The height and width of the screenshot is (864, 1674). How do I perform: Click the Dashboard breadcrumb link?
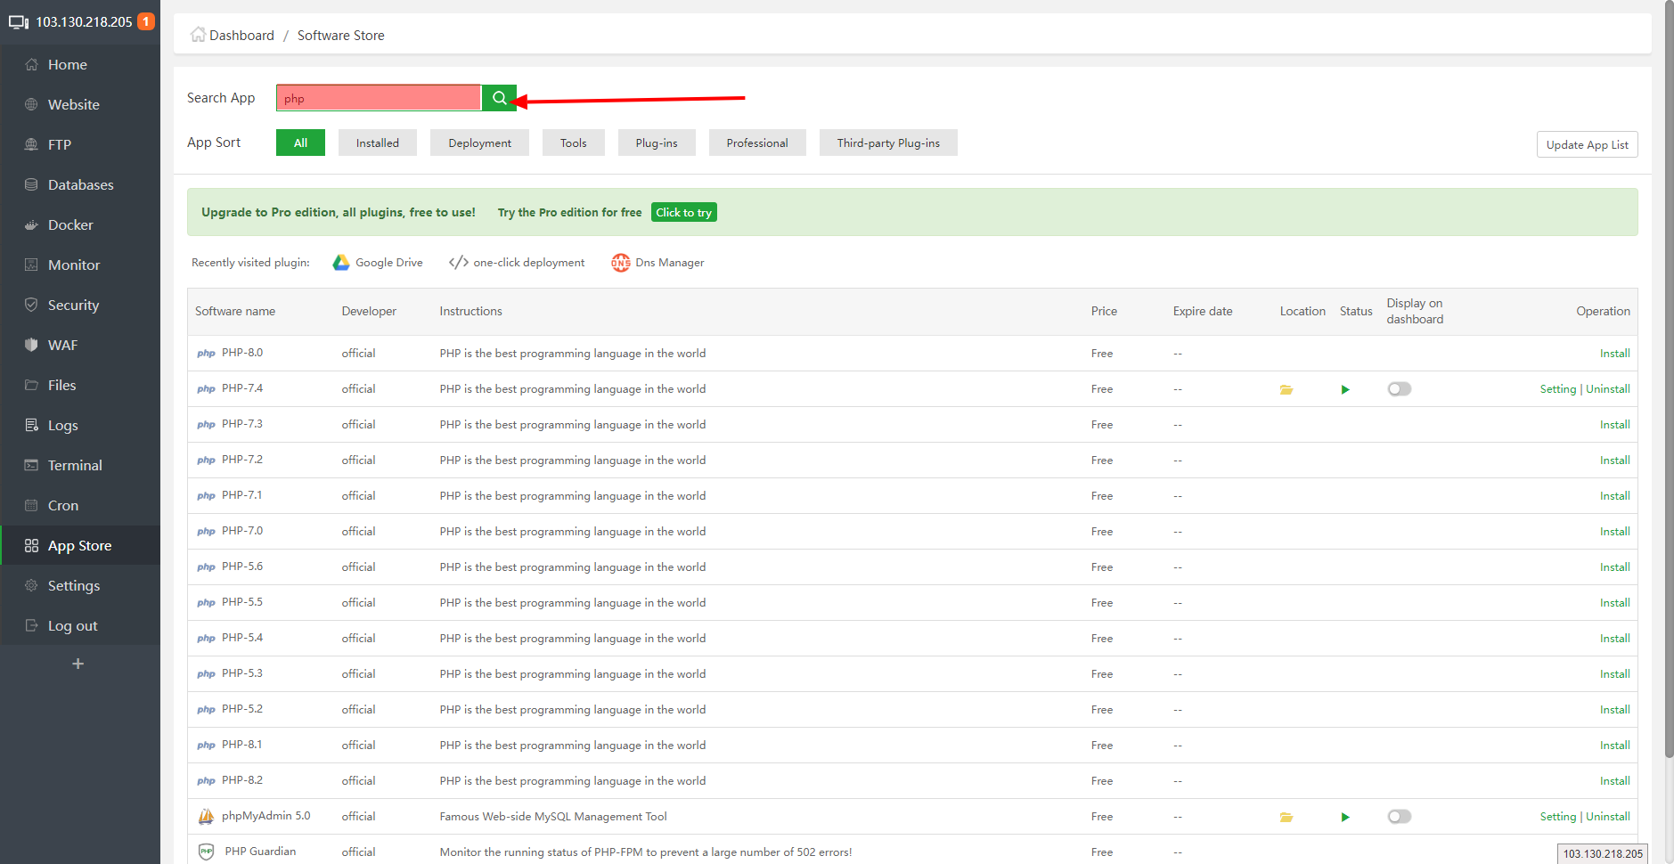coord(241,36)
